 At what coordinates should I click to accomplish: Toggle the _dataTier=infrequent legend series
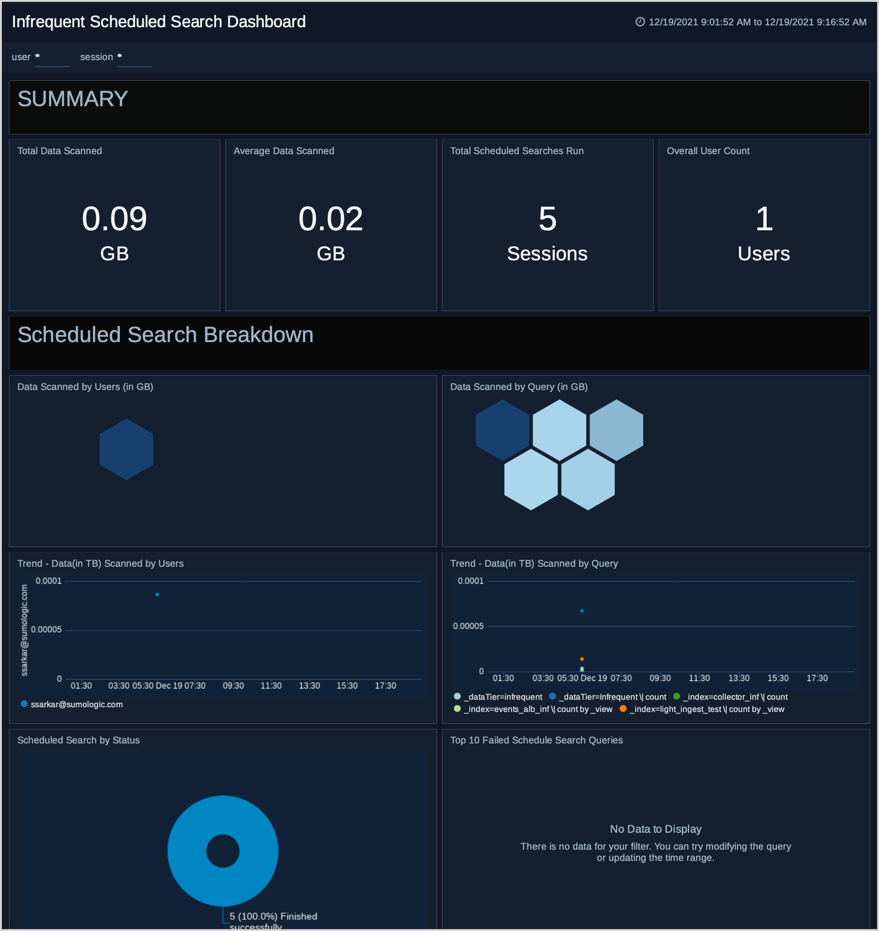click(503, 696)
